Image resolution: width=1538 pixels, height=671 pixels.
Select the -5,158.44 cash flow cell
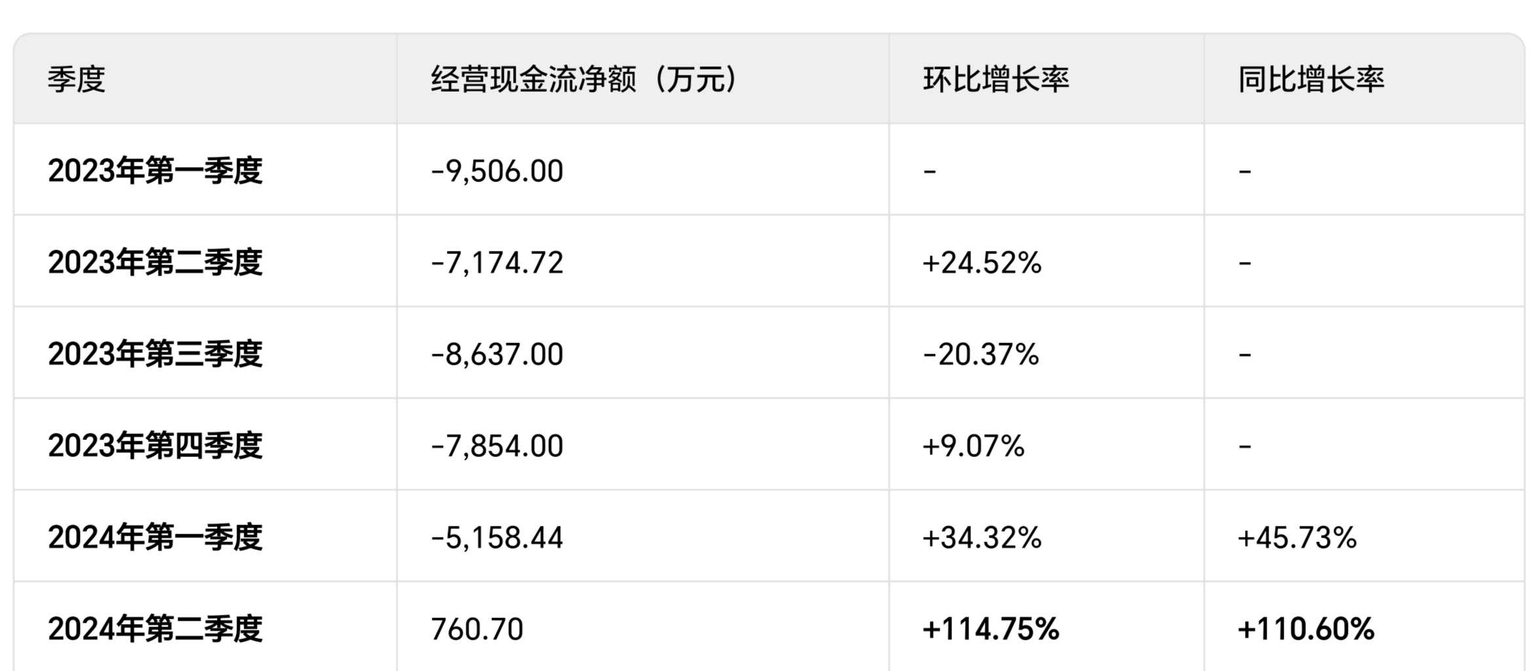(497, 538)
